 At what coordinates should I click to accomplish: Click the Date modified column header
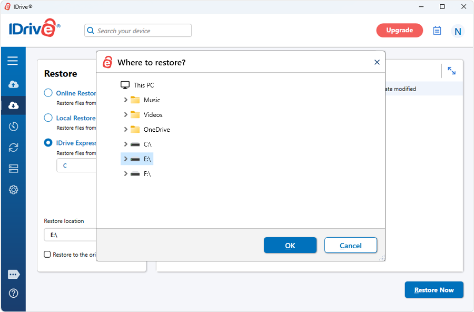[x=401, y=89]
